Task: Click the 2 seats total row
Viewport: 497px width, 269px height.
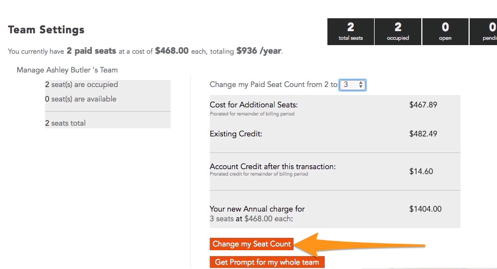Action: coord(108,123)
